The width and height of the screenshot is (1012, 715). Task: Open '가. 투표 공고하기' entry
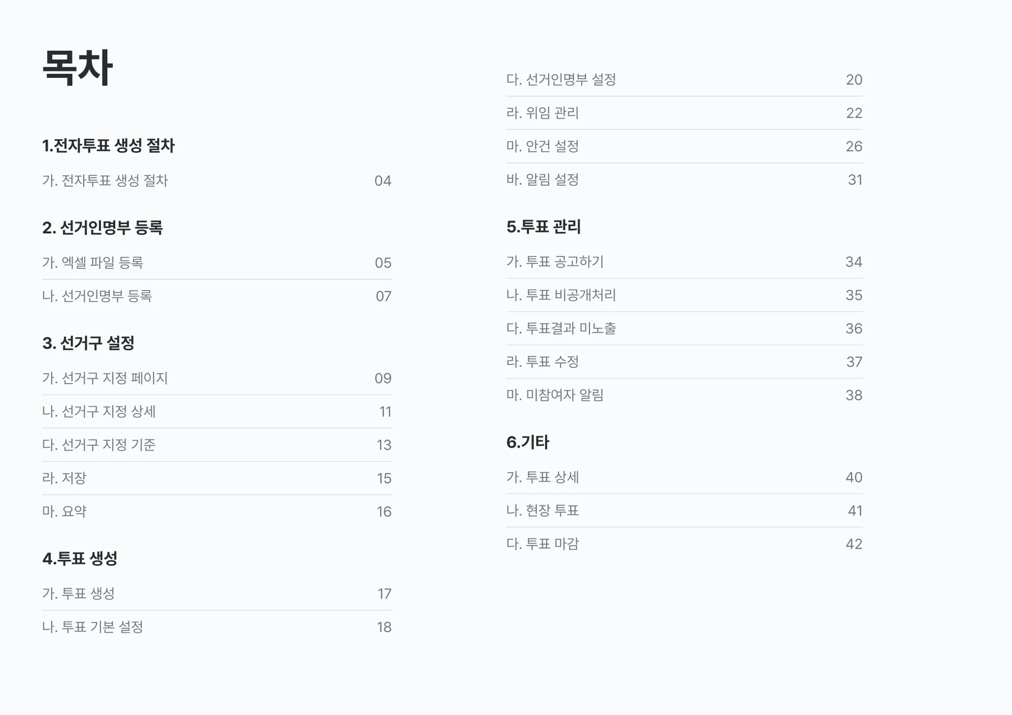coord(555,262)
